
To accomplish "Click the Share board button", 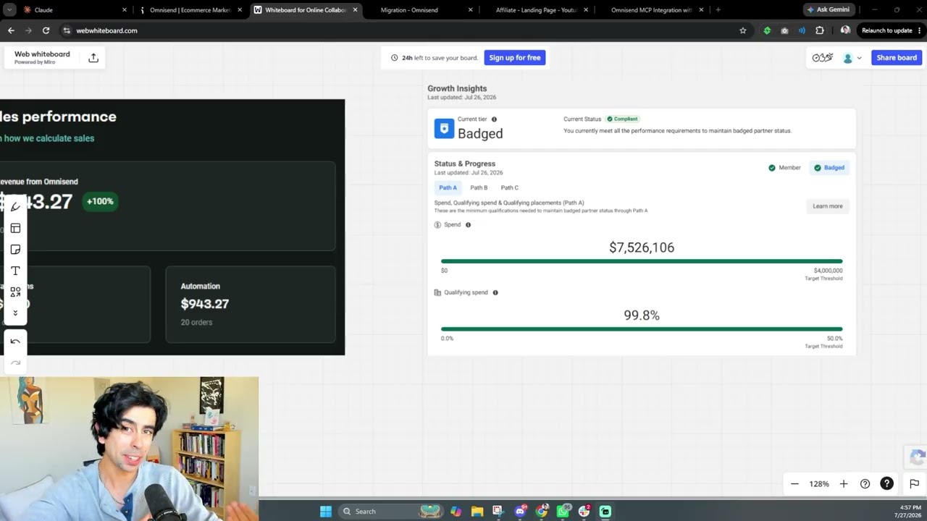I will pos(897,58).
